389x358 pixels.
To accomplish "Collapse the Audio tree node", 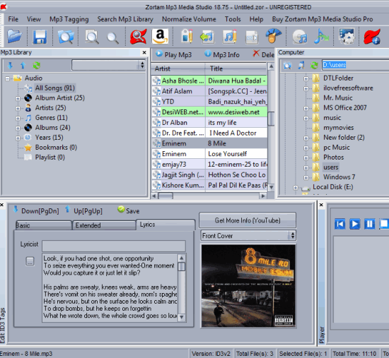I will pyautogui.click(x=8, y=79).
